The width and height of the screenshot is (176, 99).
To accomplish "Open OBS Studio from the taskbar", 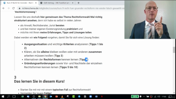I will pyautogui.click(x=34, y=97).
